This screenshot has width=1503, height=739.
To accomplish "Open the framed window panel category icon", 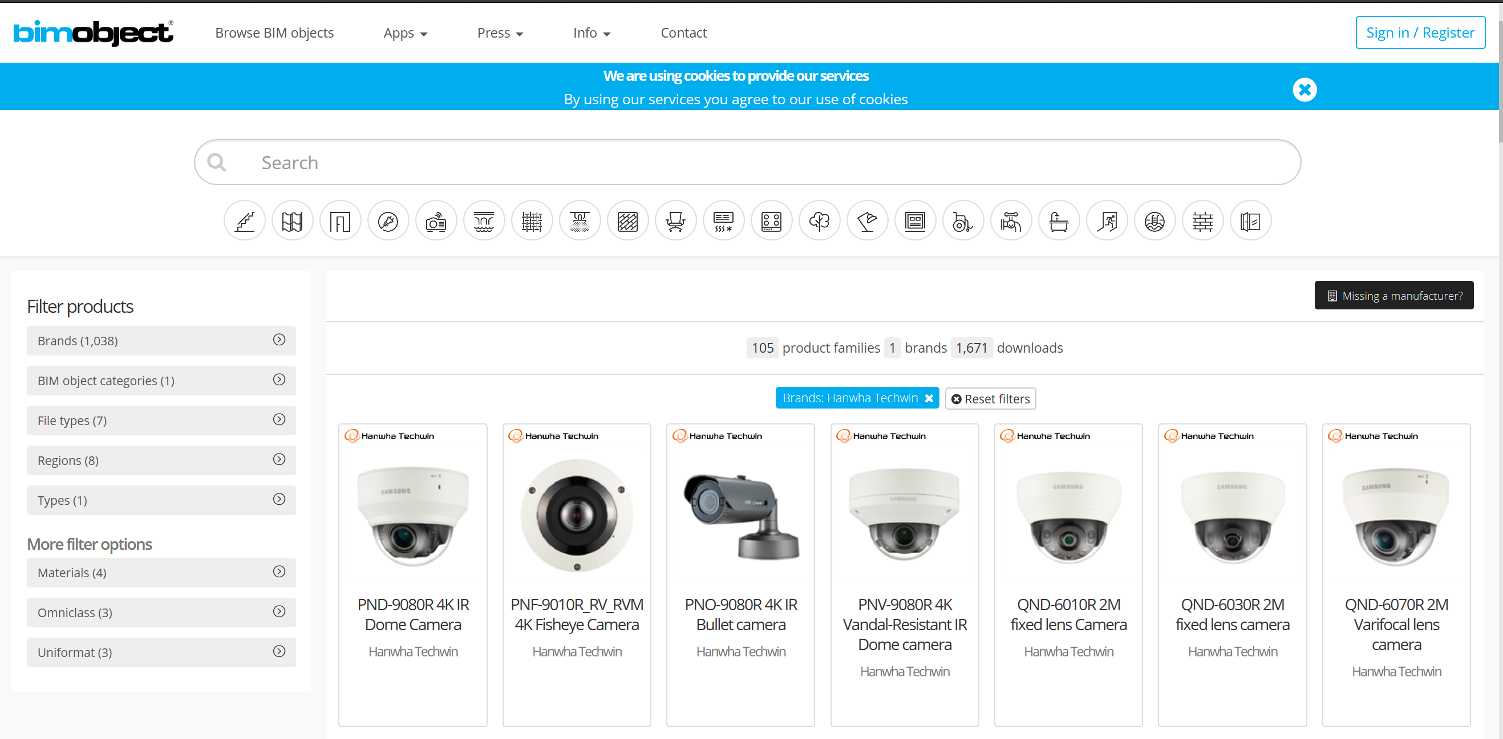I will pyautogui.click(x=915, y=221).
